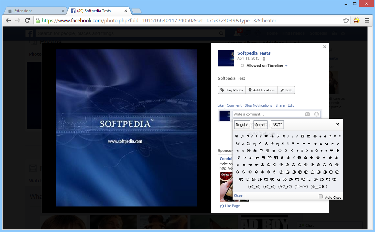Screen dimensions: 375x232
Task: Insert the snowman symbol
Action: pyautogui.click(x=268, y=151)
